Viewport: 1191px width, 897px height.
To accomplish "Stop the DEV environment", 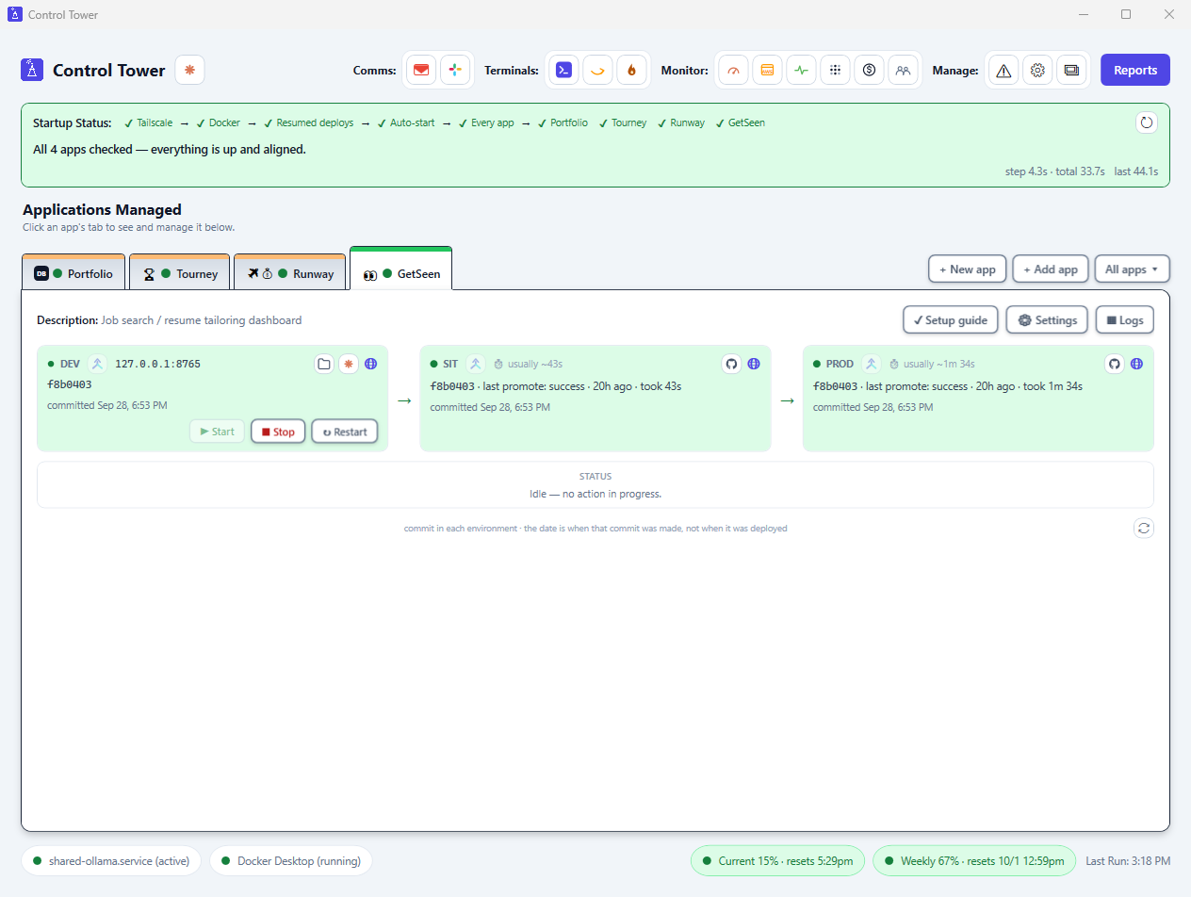I will click(x=278, y=432).
